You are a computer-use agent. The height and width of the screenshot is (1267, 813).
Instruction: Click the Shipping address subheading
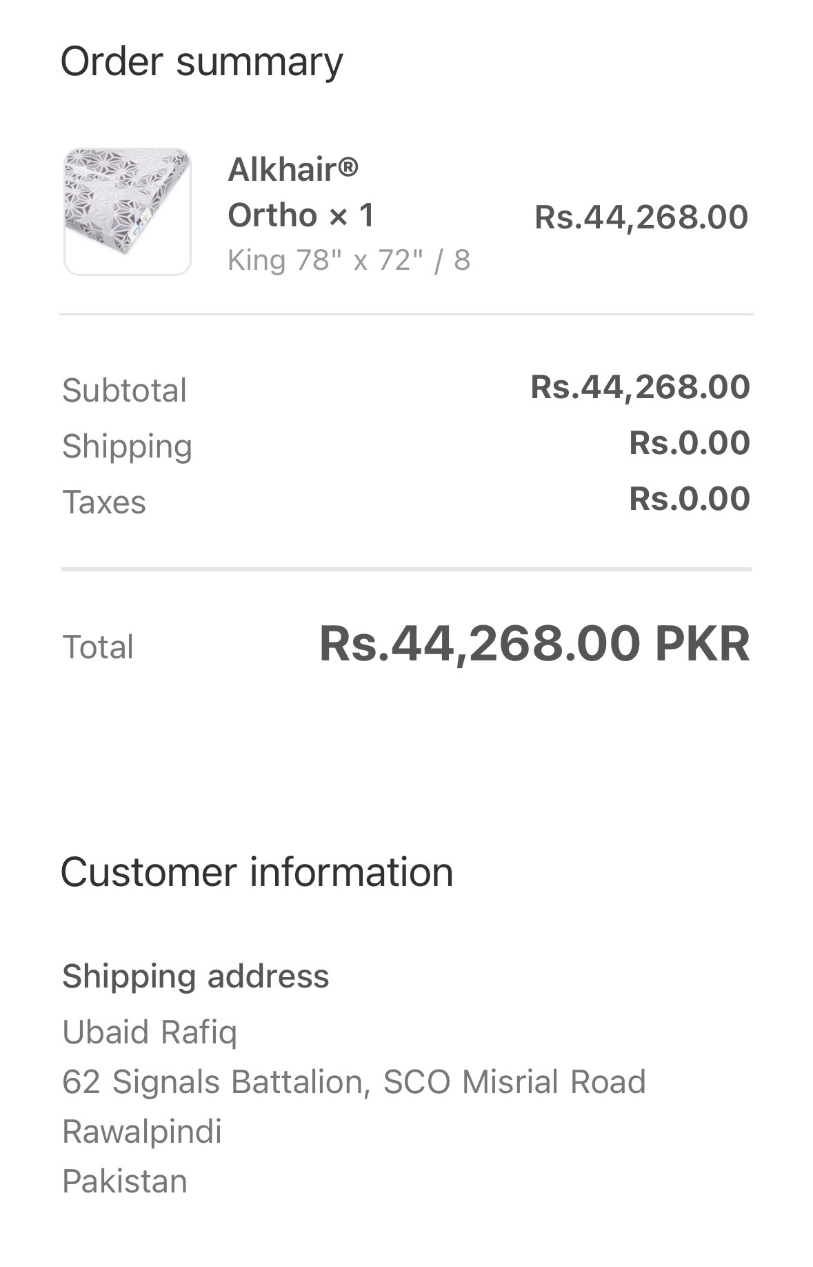click(196, 976)
